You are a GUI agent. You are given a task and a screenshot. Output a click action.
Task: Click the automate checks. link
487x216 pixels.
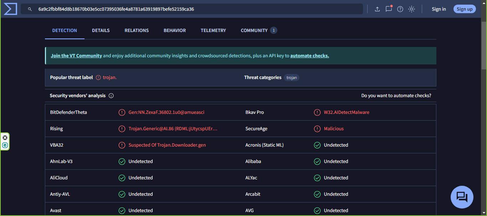(x=309, y=56)
